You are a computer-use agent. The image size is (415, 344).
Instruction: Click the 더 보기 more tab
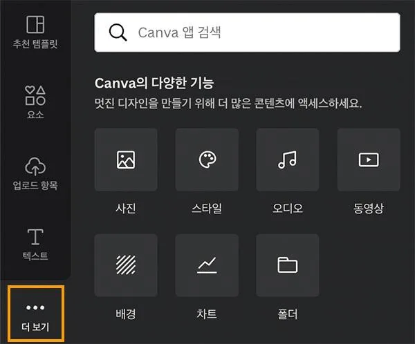pos(36,314)
